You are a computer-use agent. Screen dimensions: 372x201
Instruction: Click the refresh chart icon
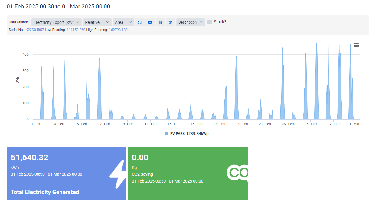tap(139, 22)
